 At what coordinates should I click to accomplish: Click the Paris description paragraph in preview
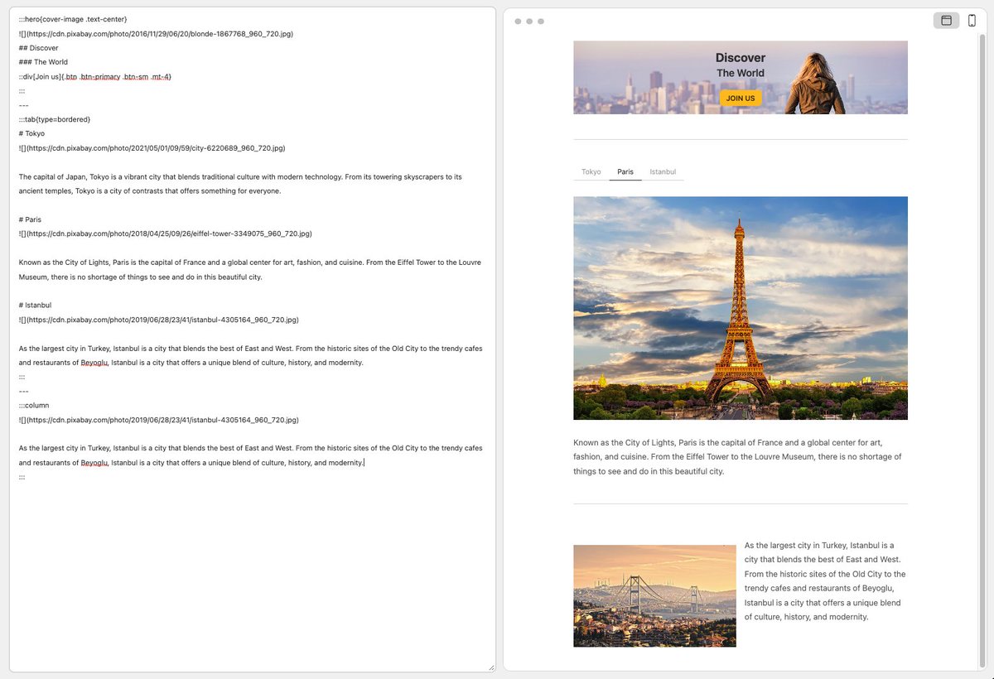click(737, 457)
